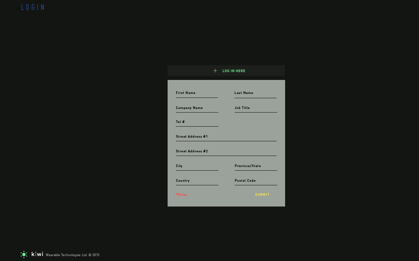The image size is (419, 261).
Task: Click the Kiwi sun logo icon
Action: 24,254
